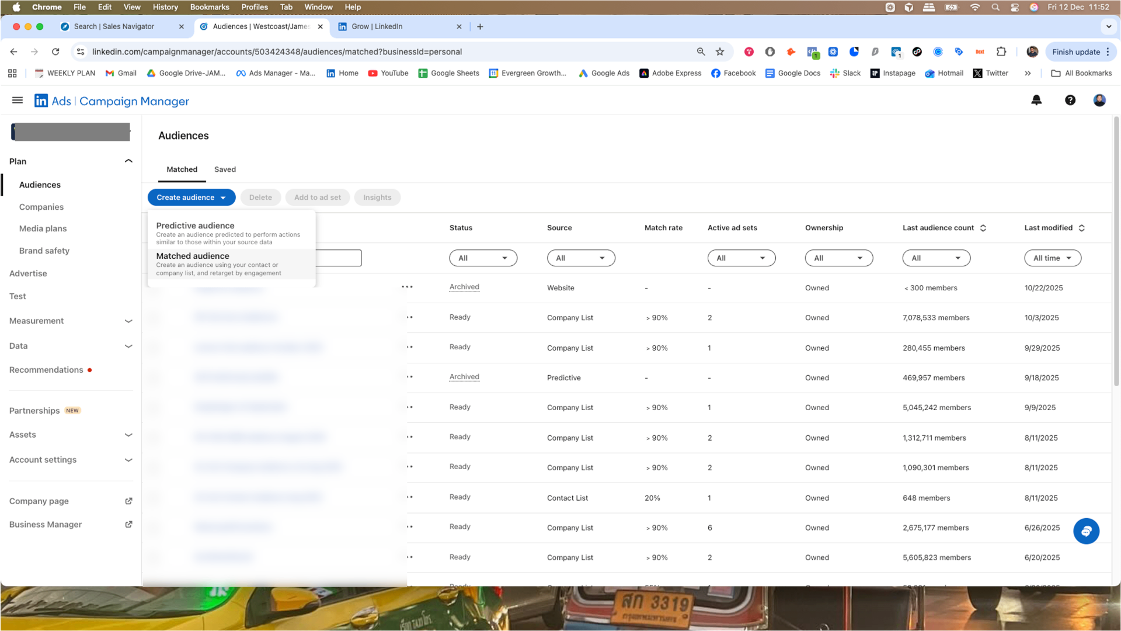Reload the current page
Image resolution: width=1121 pixels, height=631 pixels.
55,52
